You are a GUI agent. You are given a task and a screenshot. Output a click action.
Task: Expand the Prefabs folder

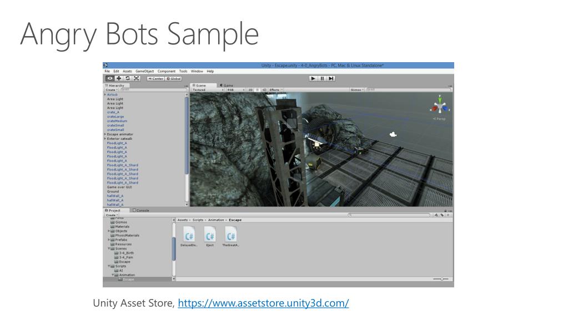coord(109,240)
